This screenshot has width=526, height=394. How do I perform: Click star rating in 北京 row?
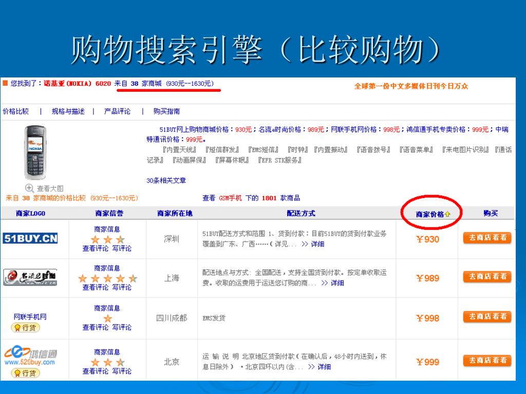pos(108,362)
